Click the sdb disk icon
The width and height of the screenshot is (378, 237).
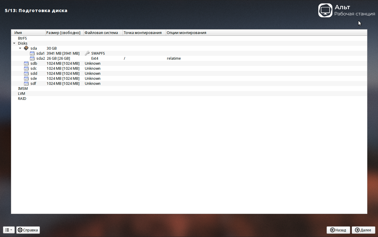(26, 64)
